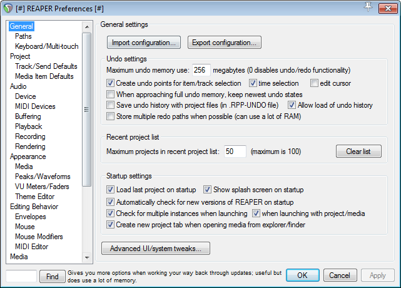Select the Audio category in the tree
The width and height of the screenshot is (401, 288).
(x=18, y=86)
